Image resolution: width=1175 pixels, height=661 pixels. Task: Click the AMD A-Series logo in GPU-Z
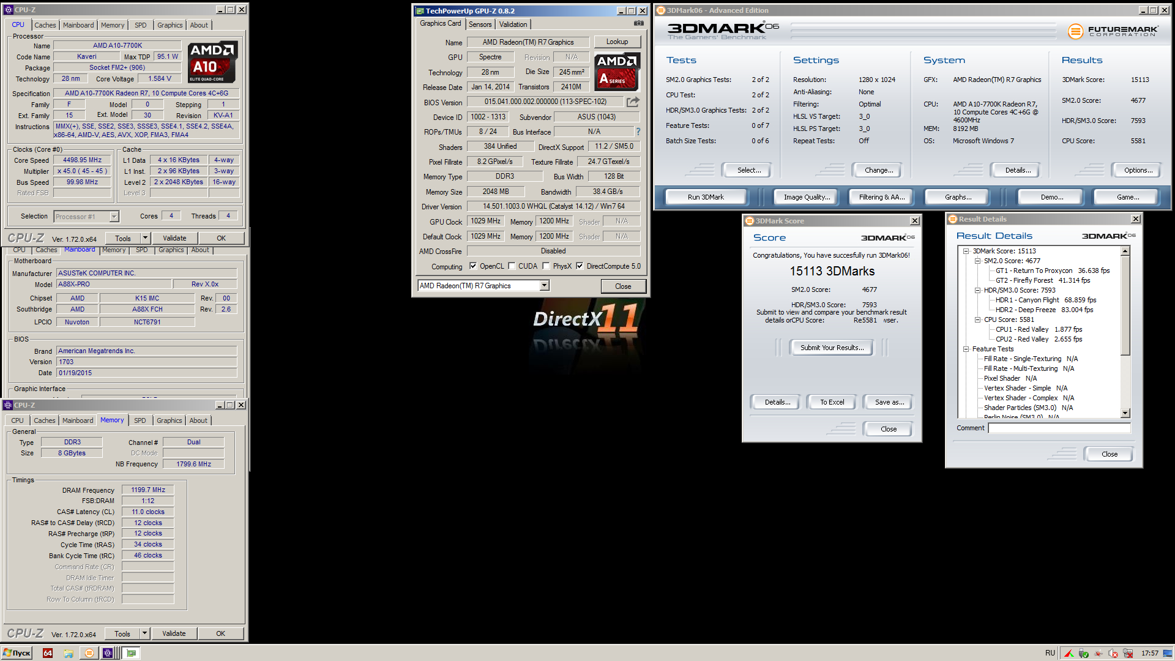tap(617, 71)
